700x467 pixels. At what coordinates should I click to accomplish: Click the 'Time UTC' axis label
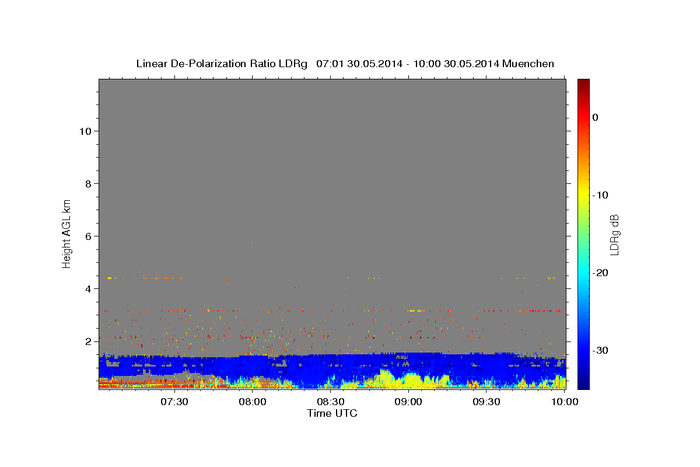[332, 413]
